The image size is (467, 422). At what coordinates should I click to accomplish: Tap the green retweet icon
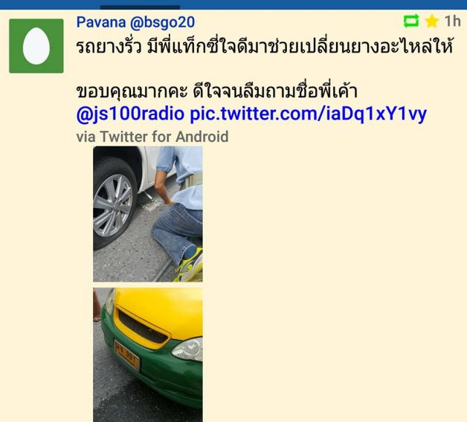pos(411,21)
